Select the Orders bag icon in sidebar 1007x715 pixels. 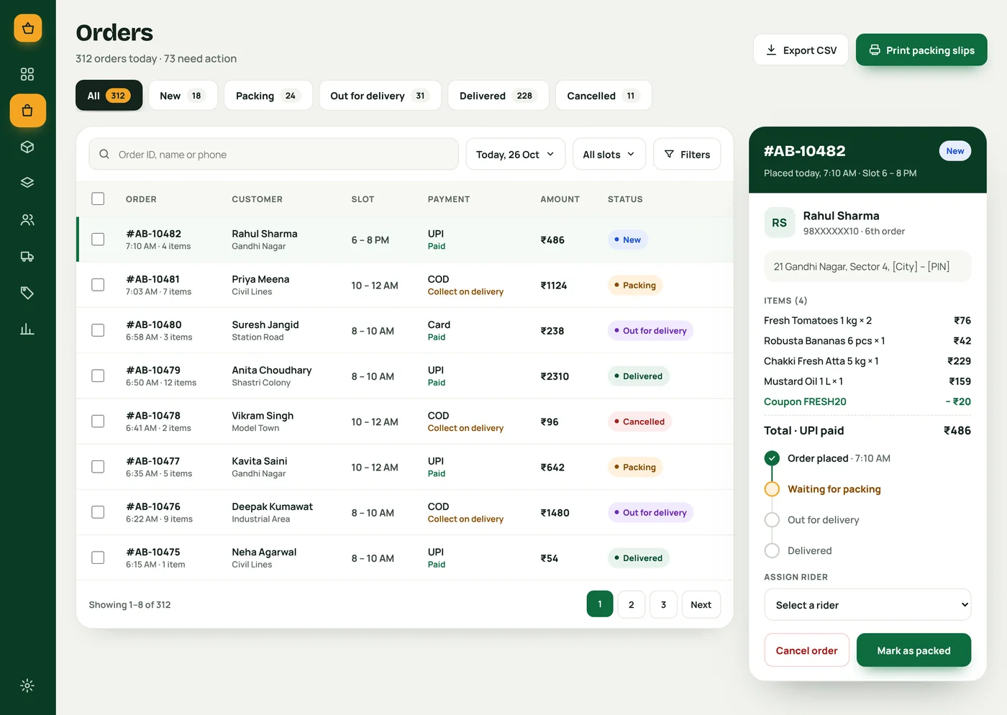point(27,111)
